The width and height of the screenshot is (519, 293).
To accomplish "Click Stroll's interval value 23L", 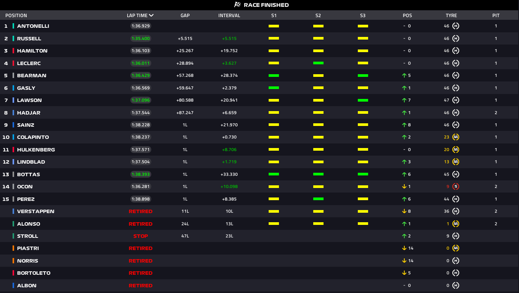I will pyautogui.click(x=229, y=236).
